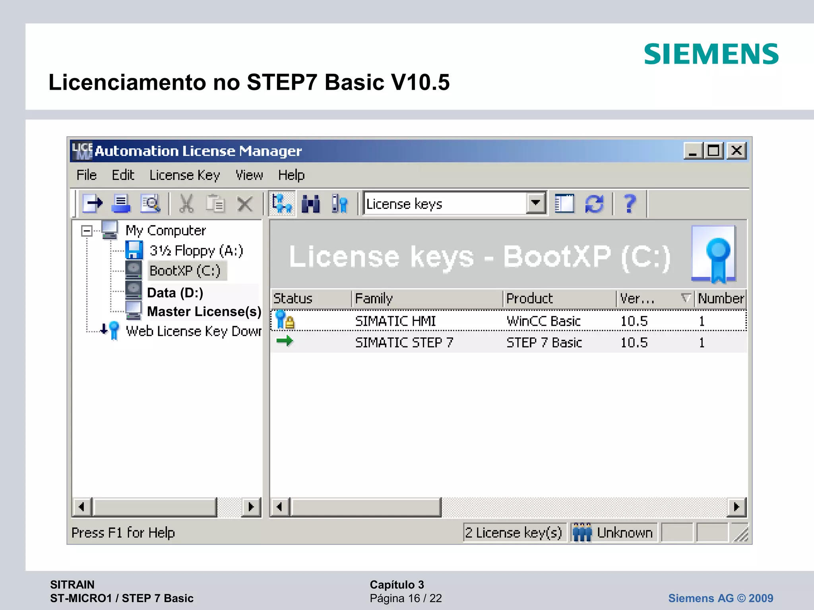Open the License Key menu
This screenshot has height=610, width=814.
185,175
